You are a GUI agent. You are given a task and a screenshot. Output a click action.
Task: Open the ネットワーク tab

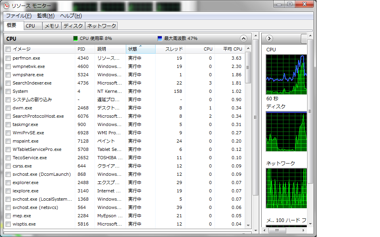[101, 26]
